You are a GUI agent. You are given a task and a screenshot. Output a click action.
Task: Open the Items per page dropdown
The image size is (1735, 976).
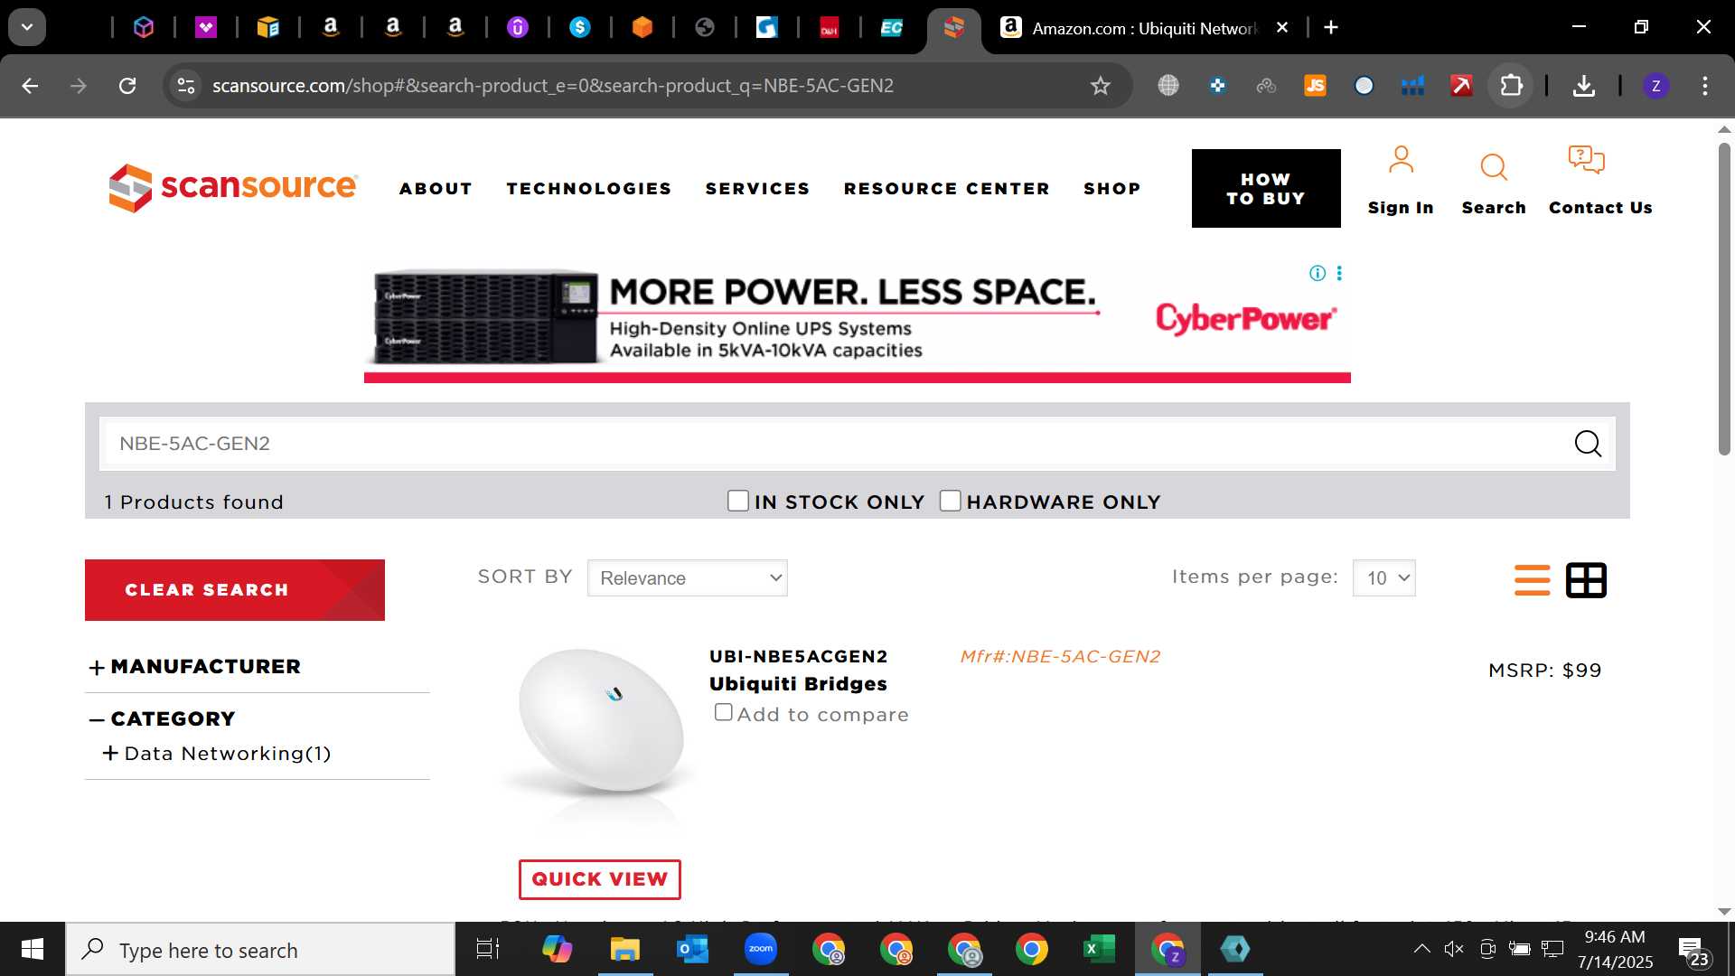point(1383,578)
